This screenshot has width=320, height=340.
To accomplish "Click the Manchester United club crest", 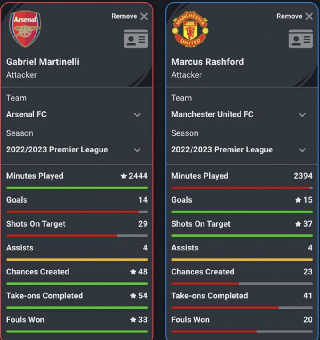I will (x=190, y=29).
